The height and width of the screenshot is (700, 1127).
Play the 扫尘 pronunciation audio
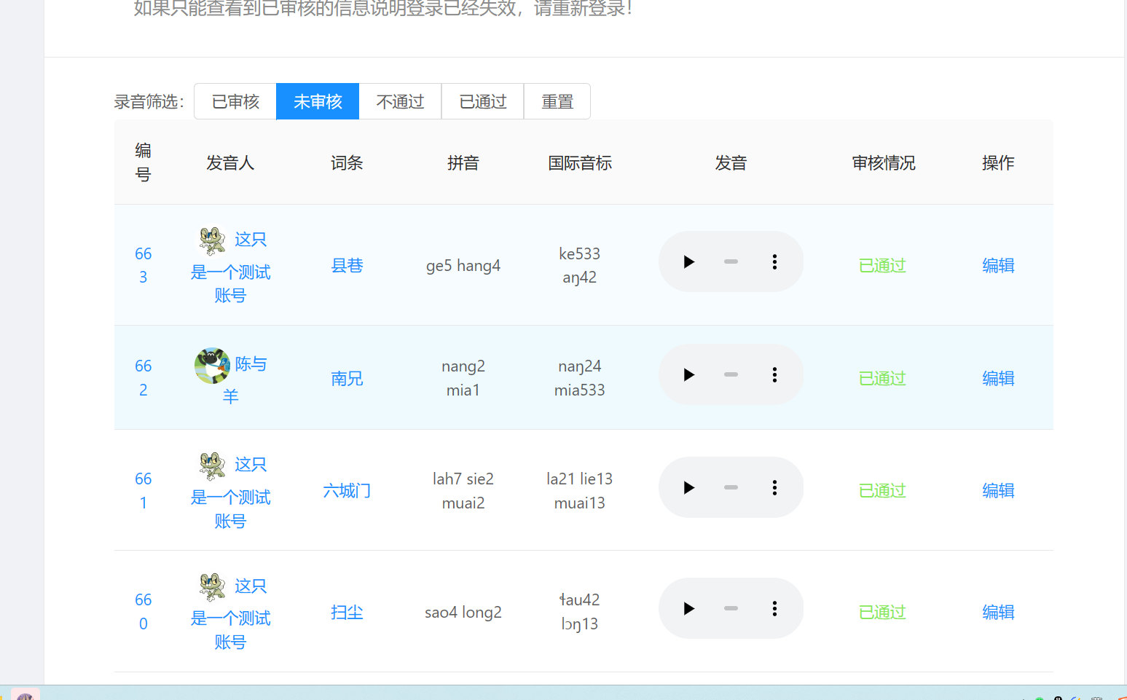(688, 608)
